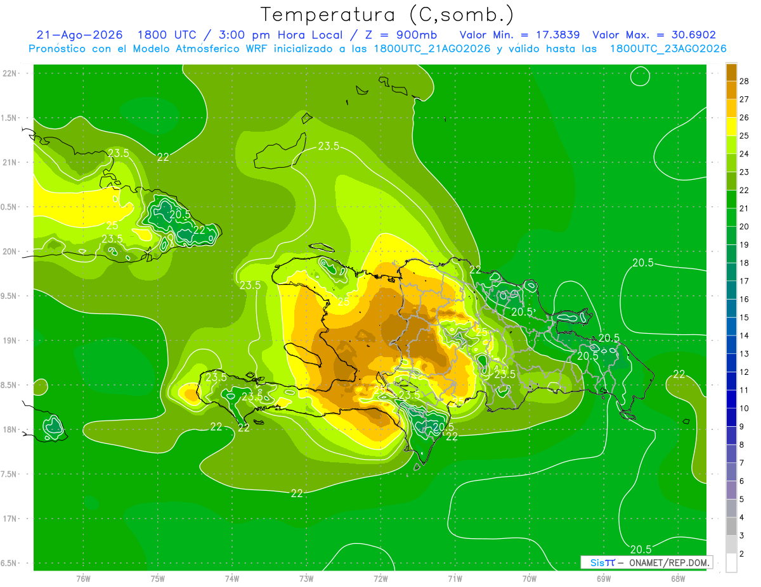Click the legend scale label "12"
Screen dimensions: 761x587
point(745,372)
